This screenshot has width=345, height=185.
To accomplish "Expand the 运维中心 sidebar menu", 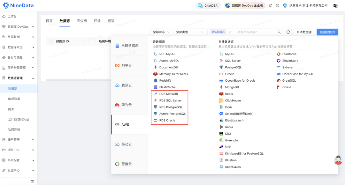I will (x=19, y=170).
